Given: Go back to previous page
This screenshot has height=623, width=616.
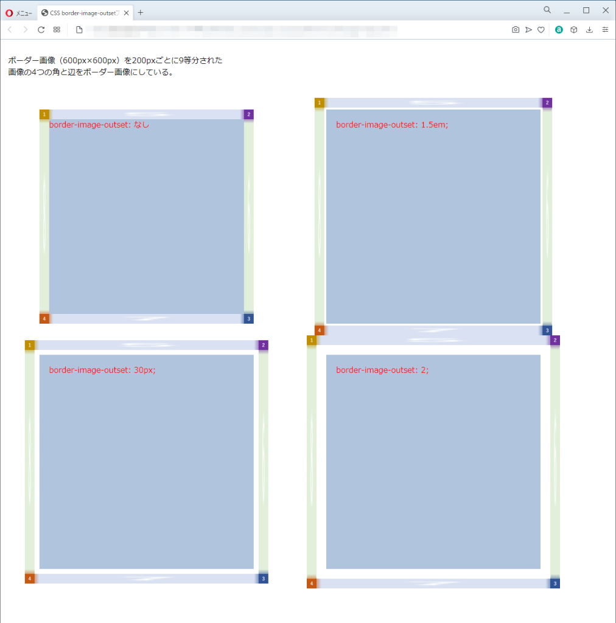Looking at the screenshot, I should (x=10, y=30).
